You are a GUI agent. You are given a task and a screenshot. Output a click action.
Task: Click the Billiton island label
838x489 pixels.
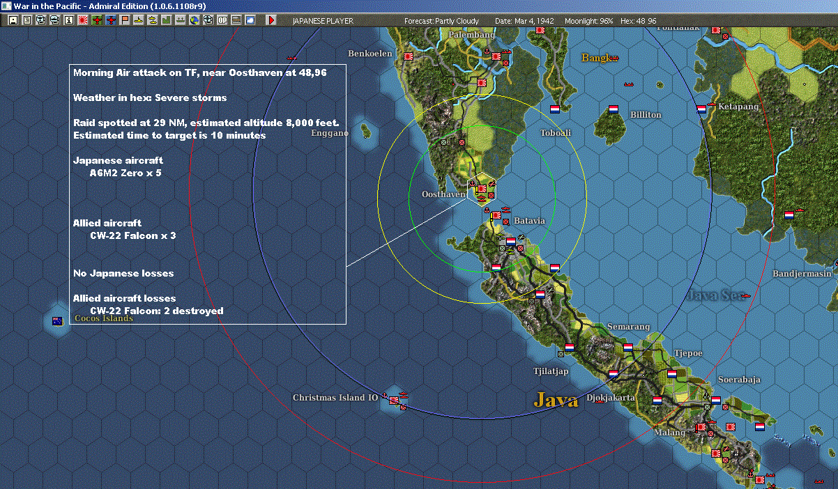[x=646, y=114]
